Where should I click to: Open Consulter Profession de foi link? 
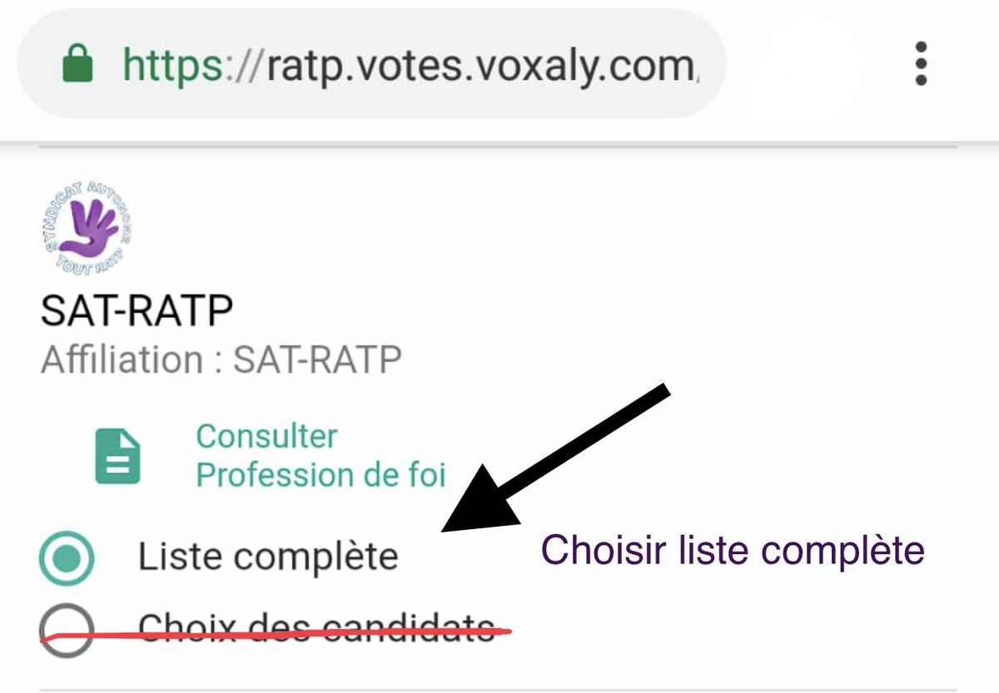[321, 456]
